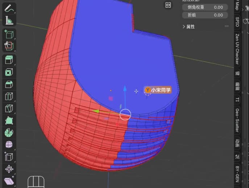Click the frame icon at viewport top
249x188 pixels.
[x=168, y=5]
